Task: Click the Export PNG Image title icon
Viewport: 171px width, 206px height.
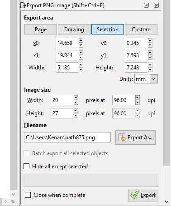Action: point(23,5)
